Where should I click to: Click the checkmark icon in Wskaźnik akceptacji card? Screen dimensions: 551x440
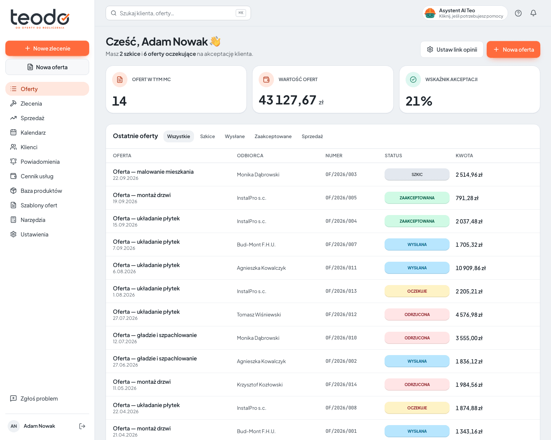tap(413, 80)
